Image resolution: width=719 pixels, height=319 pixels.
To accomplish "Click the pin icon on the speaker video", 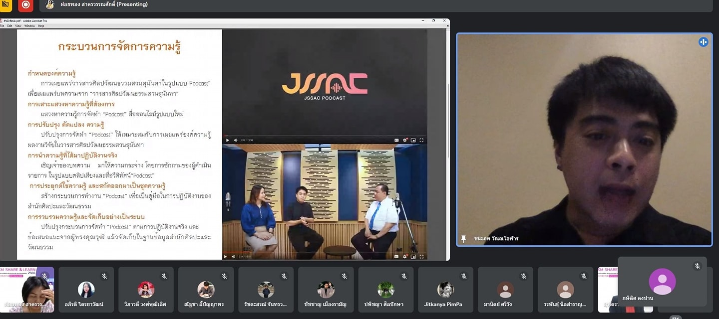I will click(x=463, y=239).
